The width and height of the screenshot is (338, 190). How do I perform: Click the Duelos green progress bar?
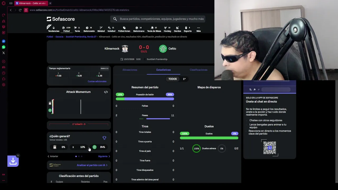coord(209,138)
